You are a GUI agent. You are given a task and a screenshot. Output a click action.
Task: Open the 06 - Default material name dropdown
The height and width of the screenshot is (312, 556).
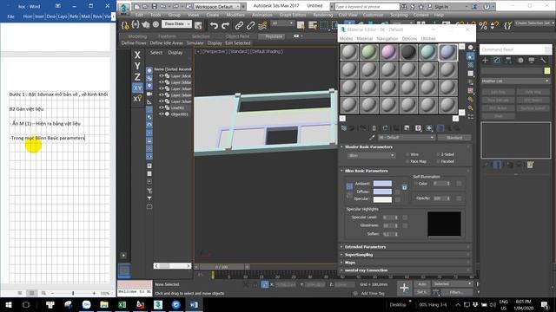pos(406,137)
